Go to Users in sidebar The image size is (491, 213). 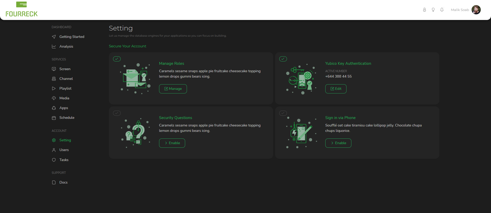(x=64, y=150)
